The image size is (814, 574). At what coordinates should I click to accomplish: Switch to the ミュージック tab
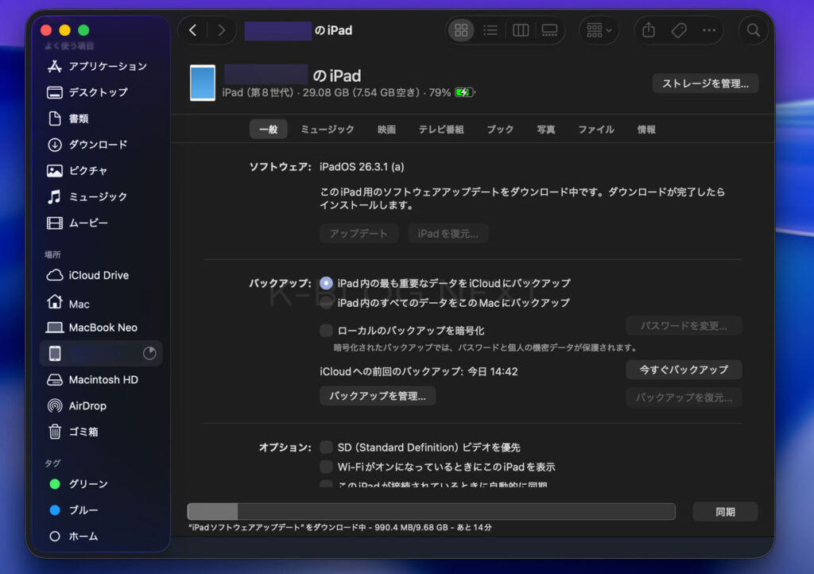pyautogui.click(x=327, y=130)
